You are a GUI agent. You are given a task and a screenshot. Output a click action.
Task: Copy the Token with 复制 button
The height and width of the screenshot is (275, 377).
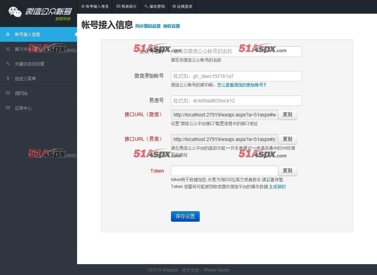click(x=287, y=171)
